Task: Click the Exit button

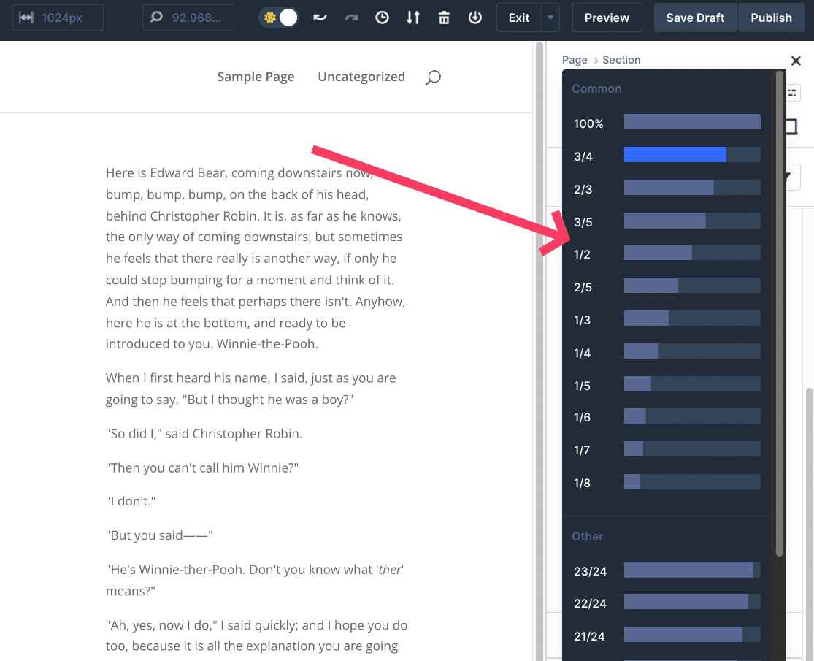Action: [518, 18]
